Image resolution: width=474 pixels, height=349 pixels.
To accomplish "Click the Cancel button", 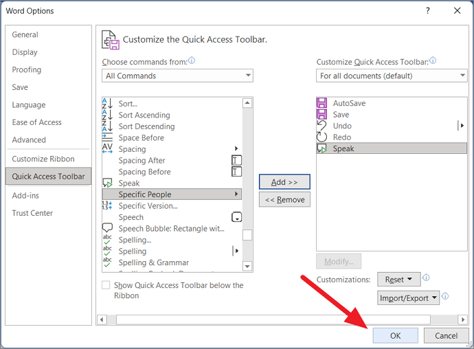I will click(x=447, y=335).
